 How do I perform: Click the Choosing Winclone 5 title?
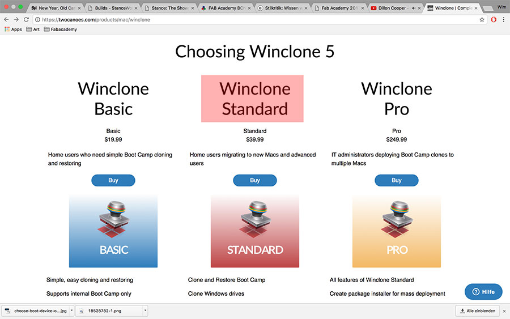pyautogui.click(x=254, y=52)
